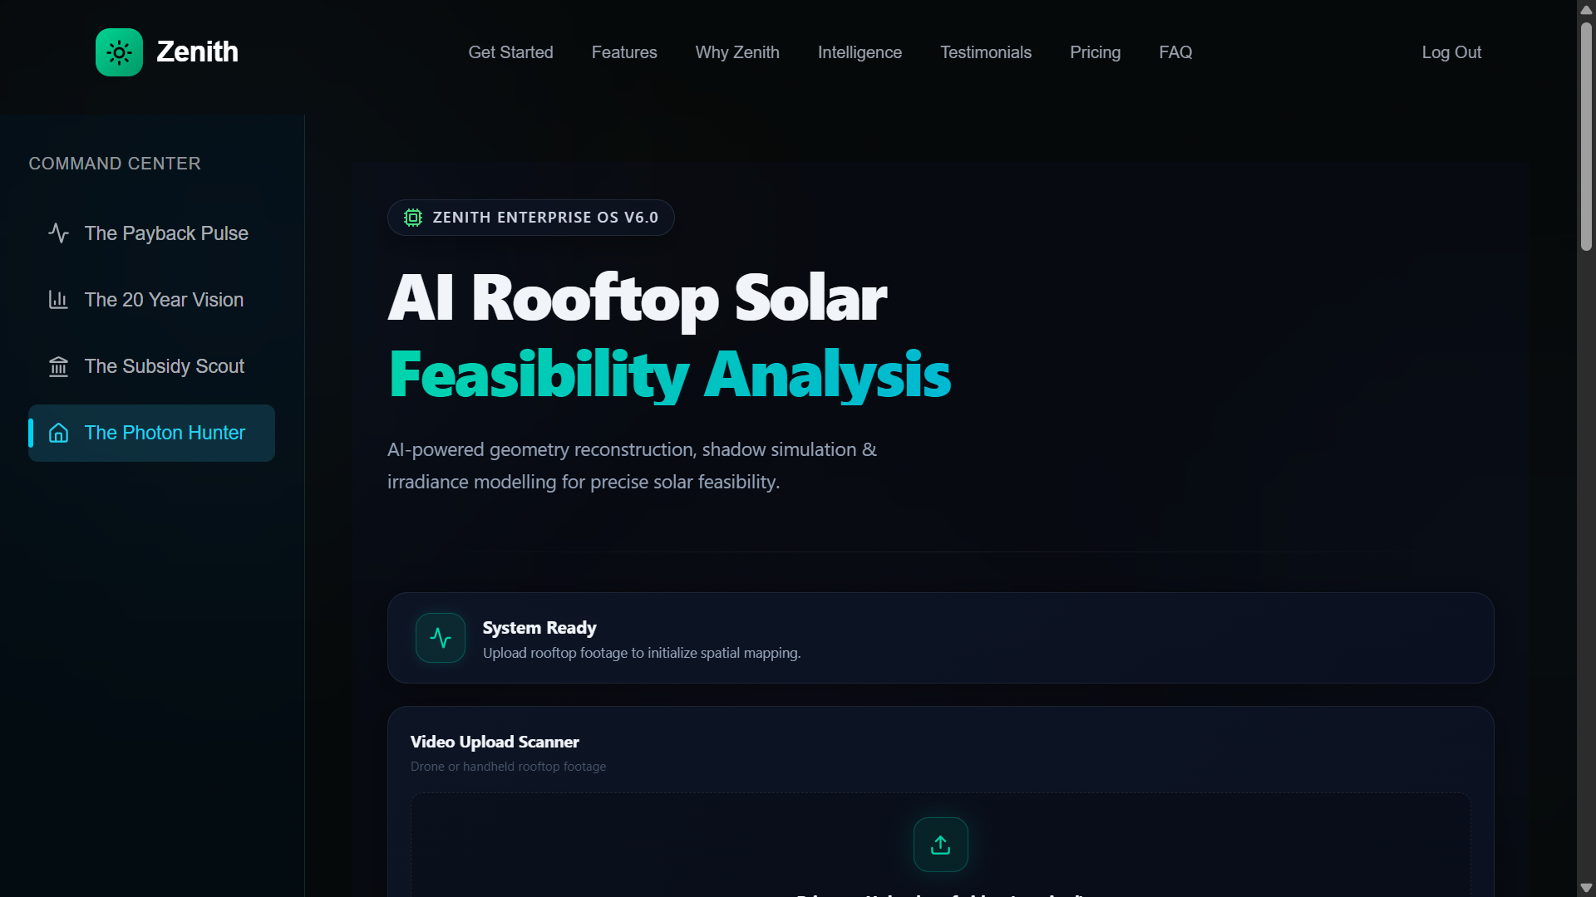Screen dimensions: 1596x897
Task: Select The Subsidy Scout sidebar item
Action: (165, 366)
